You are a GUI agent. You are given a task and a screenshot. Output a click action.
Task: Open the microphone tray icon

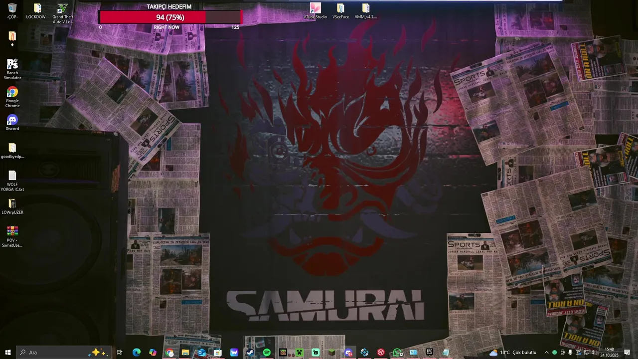[570, 353]
